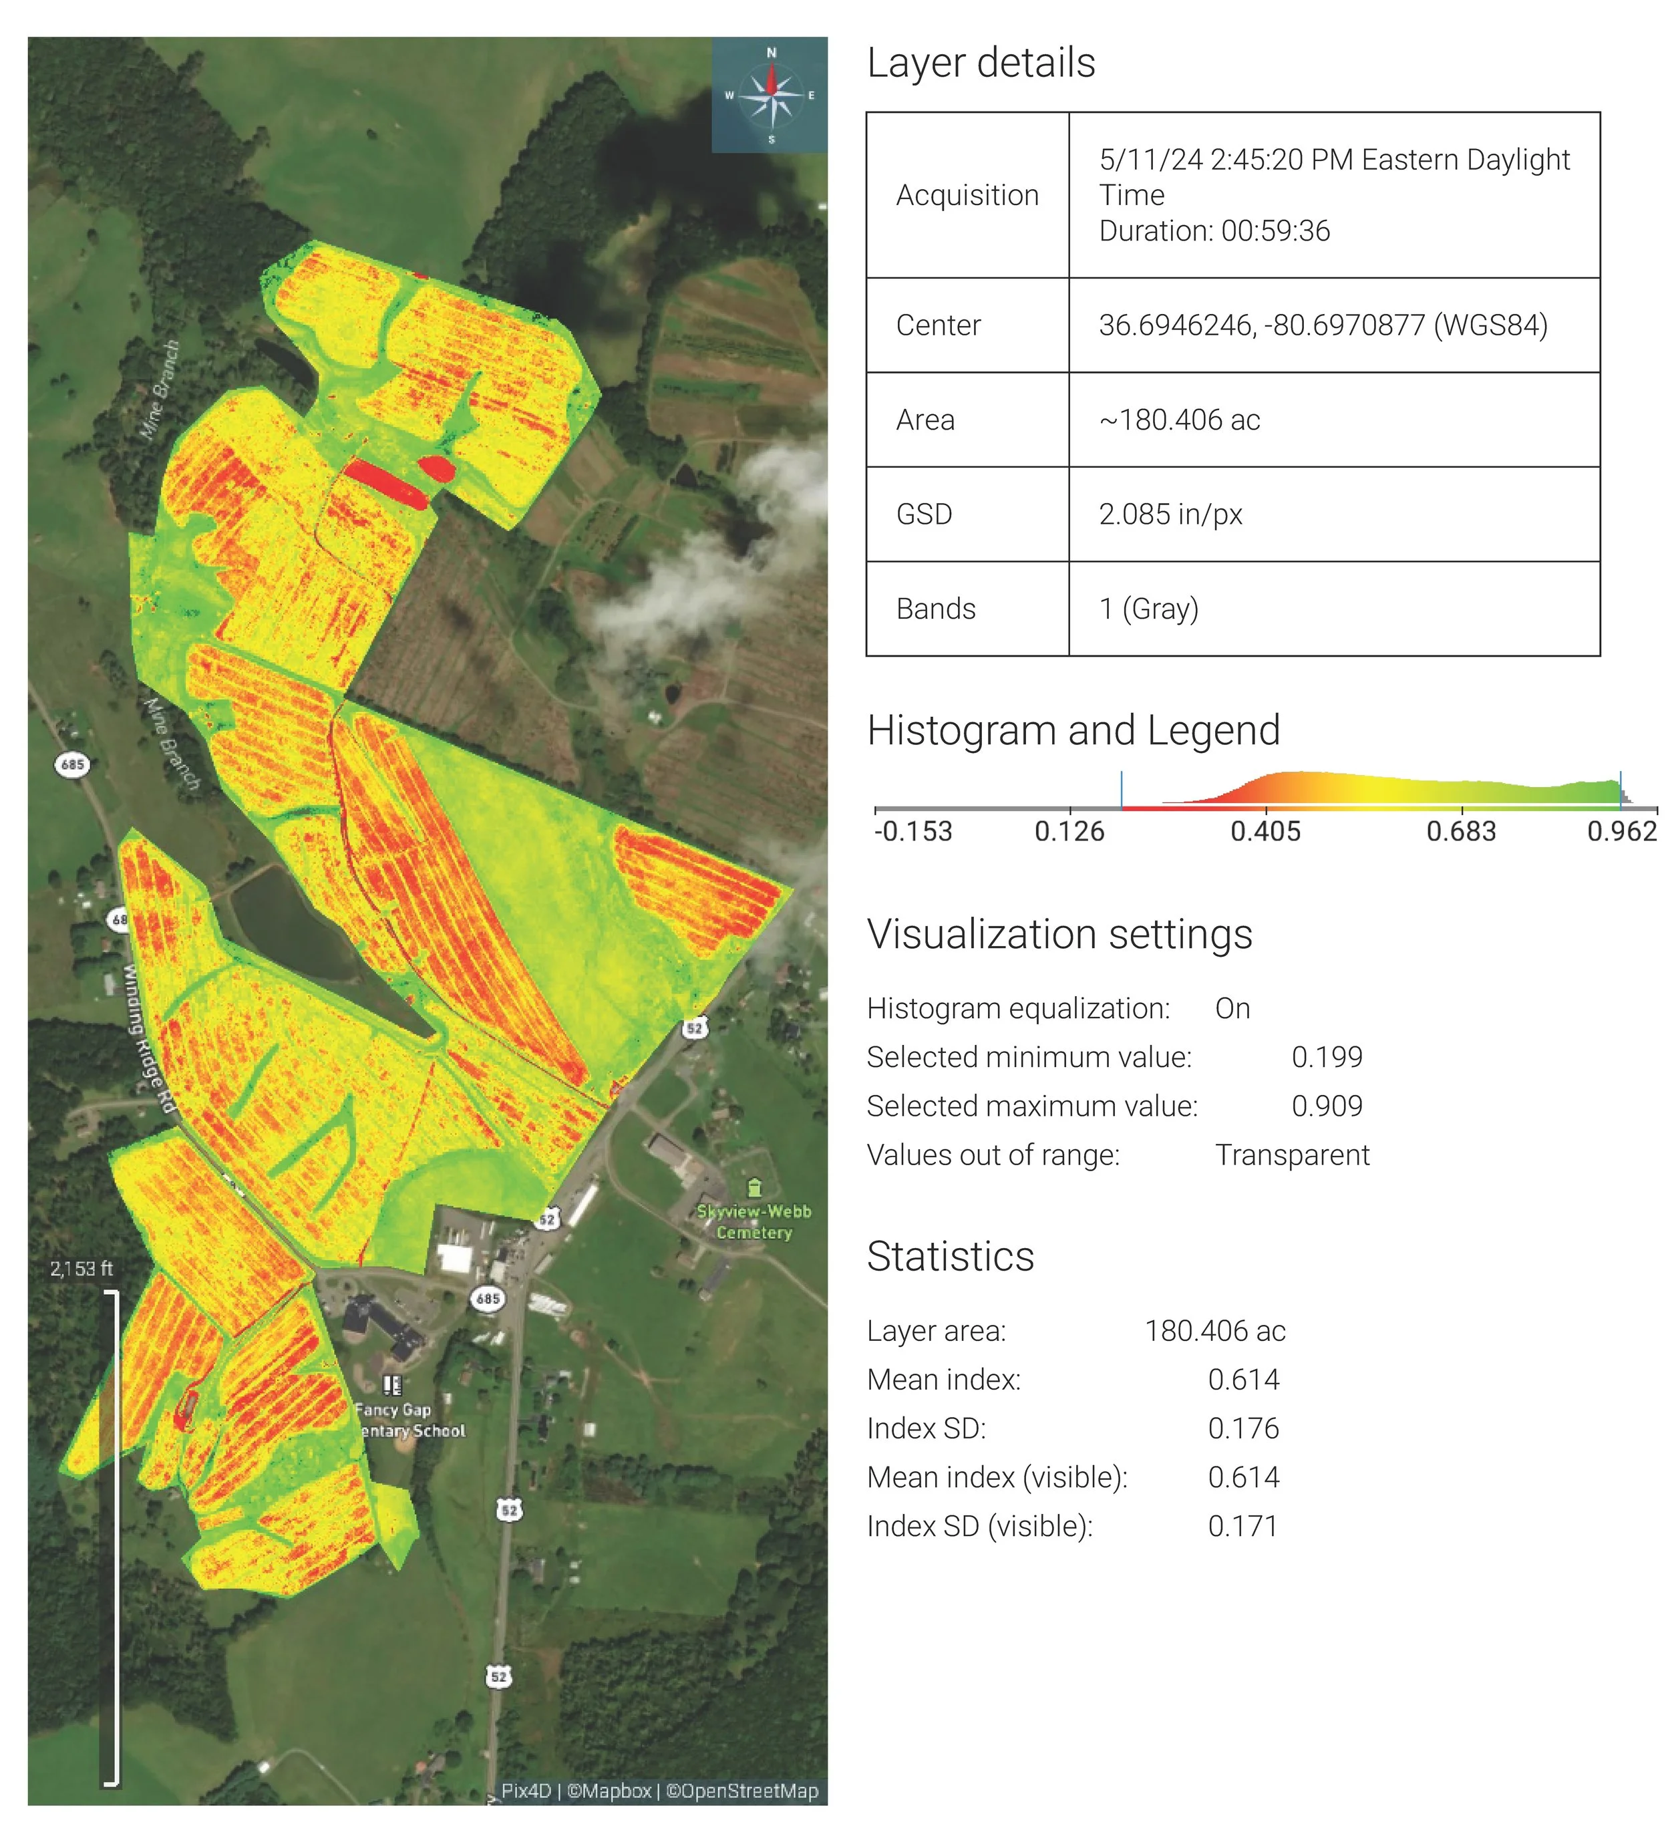1670x1832 pixels.
Task: Click the US 52 highway shield below the school
Action: pyautogui.click(x=509, y=1511)
